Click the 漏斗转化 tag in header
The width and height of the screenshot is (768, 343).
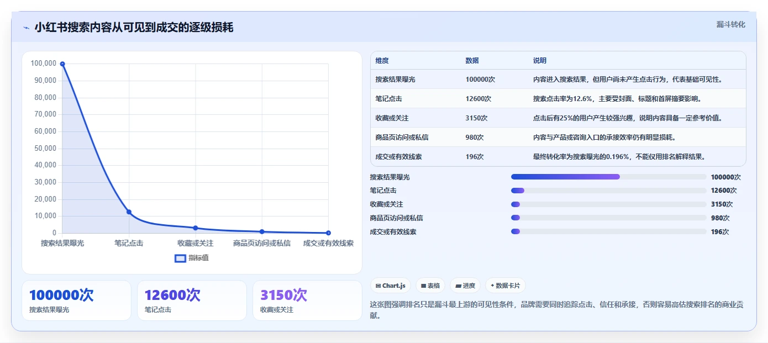coord(731,25)
